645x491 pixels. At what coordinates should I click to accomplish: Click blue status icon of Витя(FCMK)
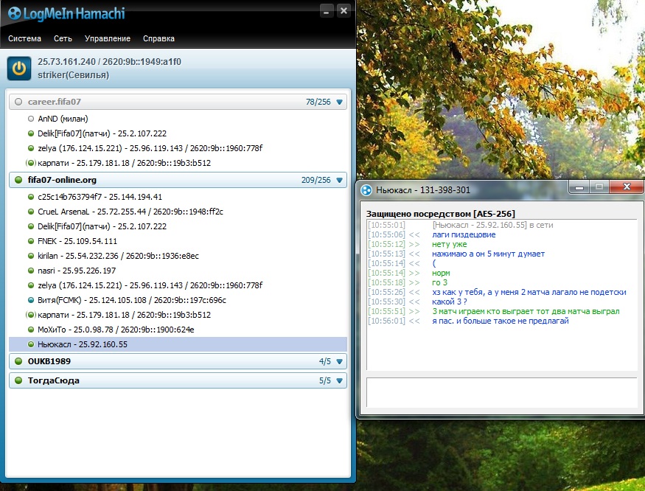[31, 301]
